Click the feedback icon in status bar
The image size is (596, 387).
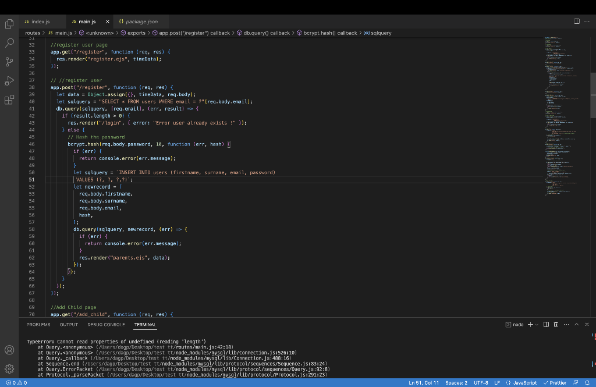[576, 383]
